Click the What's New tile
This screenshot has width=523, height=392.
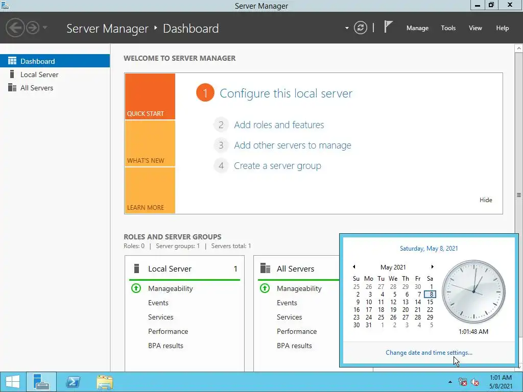[x=150, y=143]
